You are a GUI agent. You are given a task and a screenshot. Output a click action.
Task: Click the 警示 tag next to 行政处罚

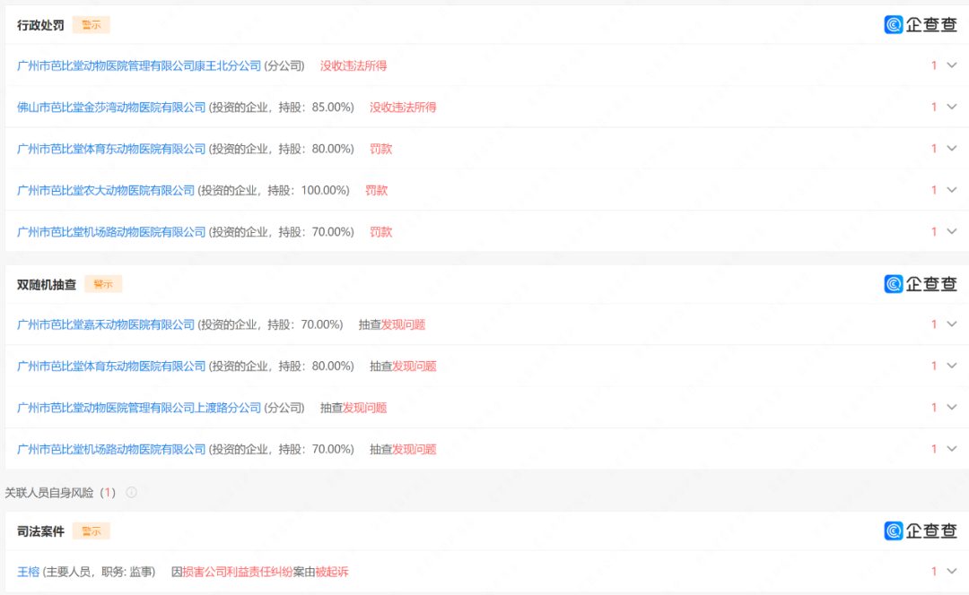pos(91,25)
